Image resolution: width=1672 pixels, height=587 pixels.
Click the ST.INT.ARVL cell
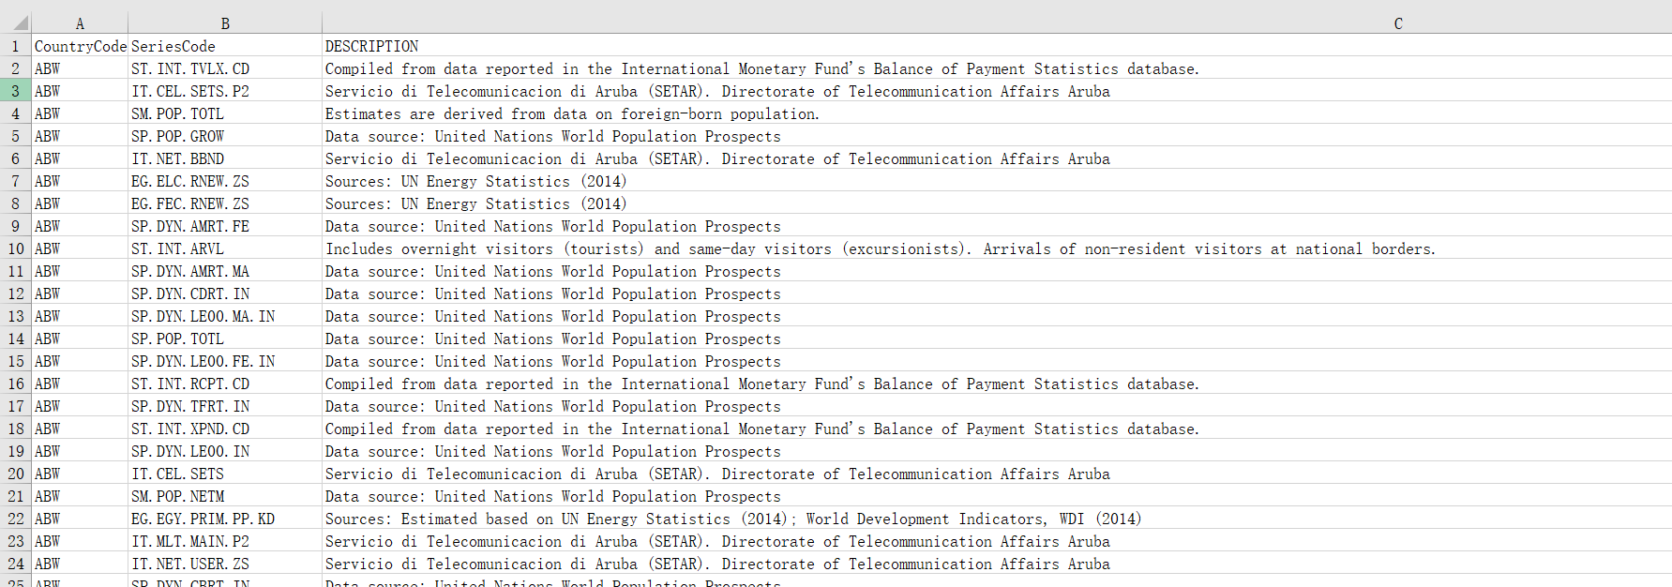tap(178, 248)
